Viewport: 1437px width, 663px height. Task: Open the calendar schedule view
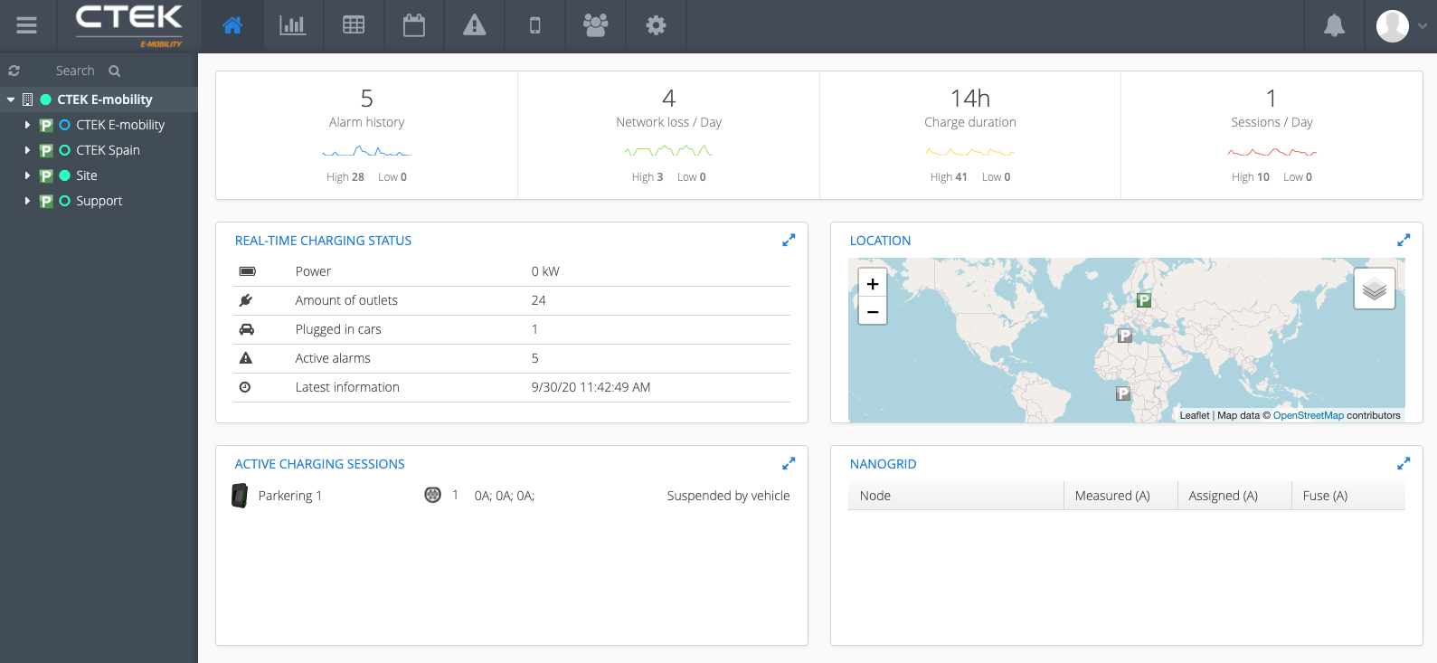click(x=414, y=24)
